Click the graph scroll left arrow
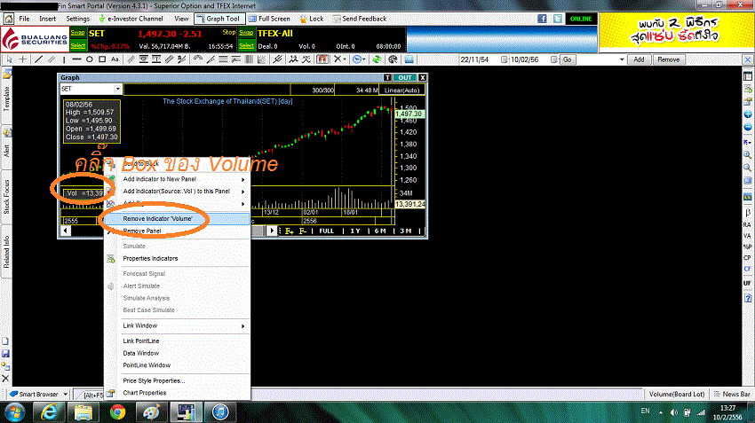755x423 pixels. tap(66, 231)
